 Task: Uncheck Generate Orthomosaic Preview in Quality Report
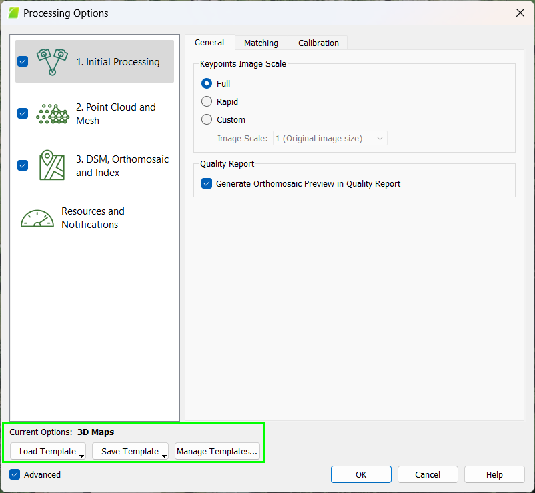207,183
